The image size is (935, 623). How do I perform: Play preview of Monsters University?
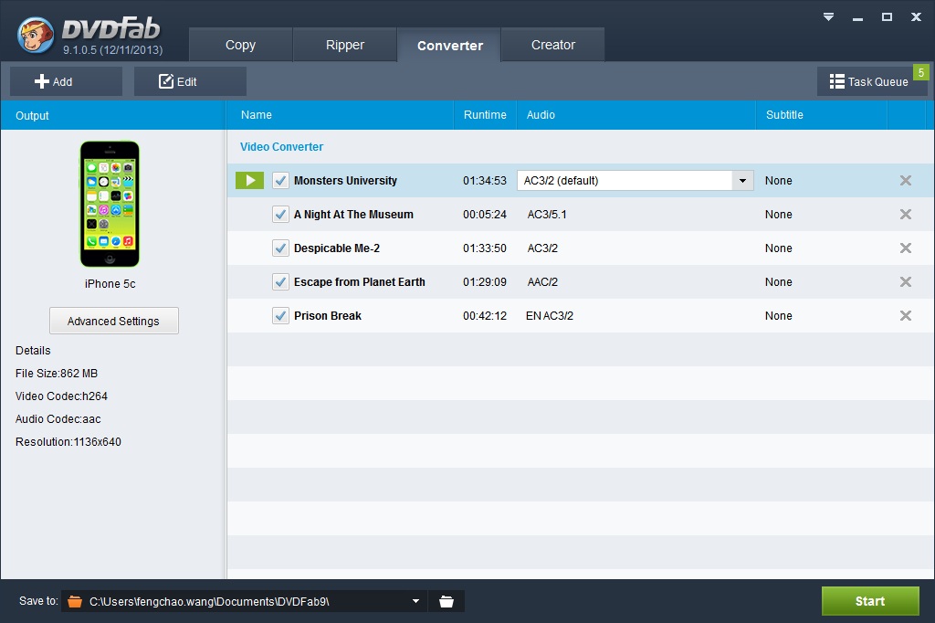point(250,180)
